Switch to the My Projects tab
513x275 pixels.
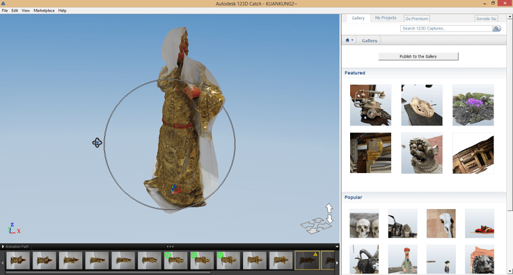tap(385, 18)
